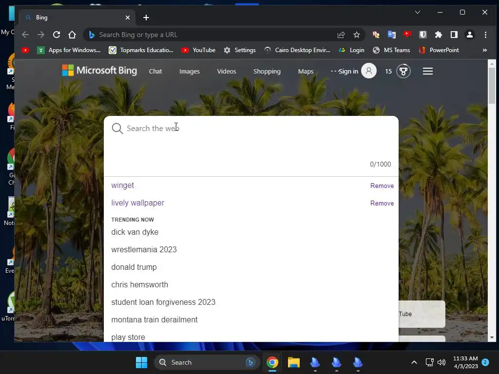Open Apps for Windows bookmark
Image resolution: width=499 pixels, height=374 pixels.
[x=69, y=50]
